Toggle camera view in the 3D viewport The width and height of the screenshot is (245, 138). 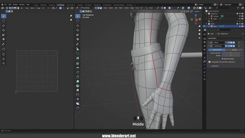coord(199,34)
